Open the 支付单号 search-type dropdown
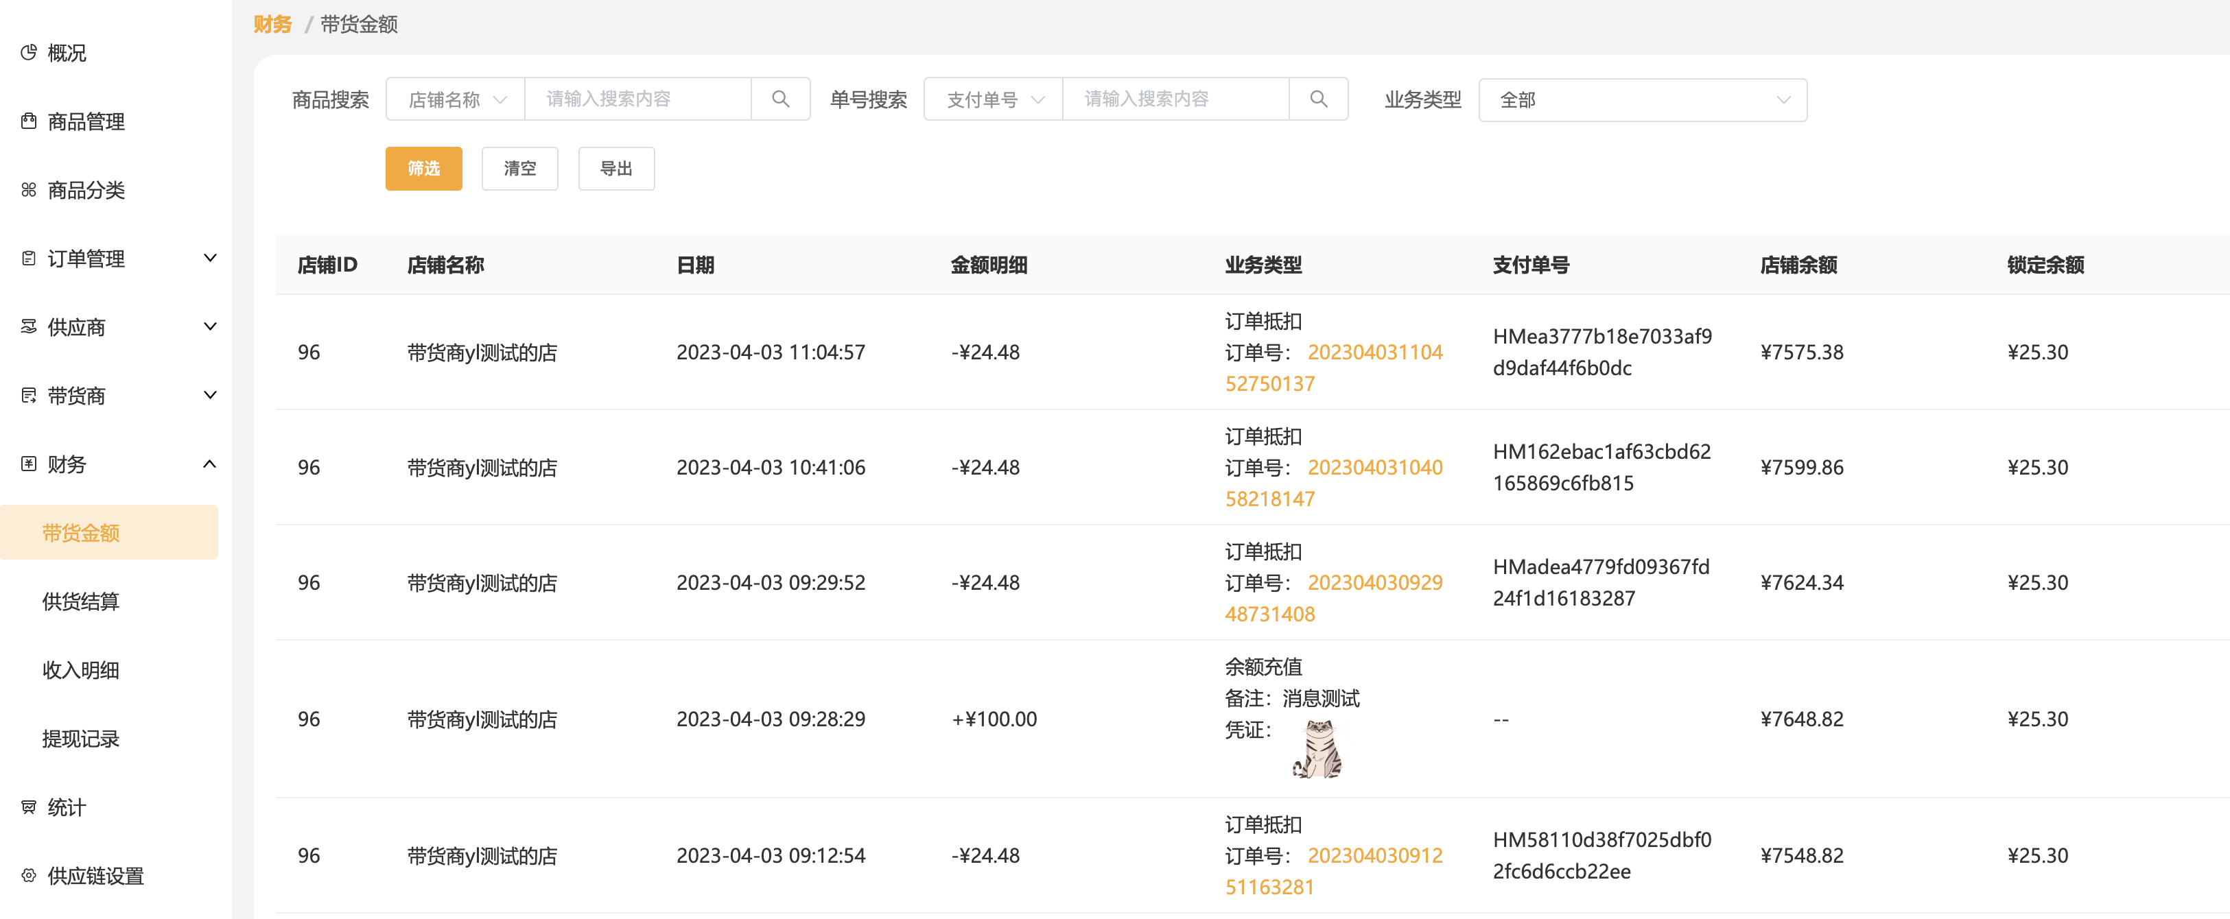This screenshot has width=2230, height=919. tap(994, 99)
